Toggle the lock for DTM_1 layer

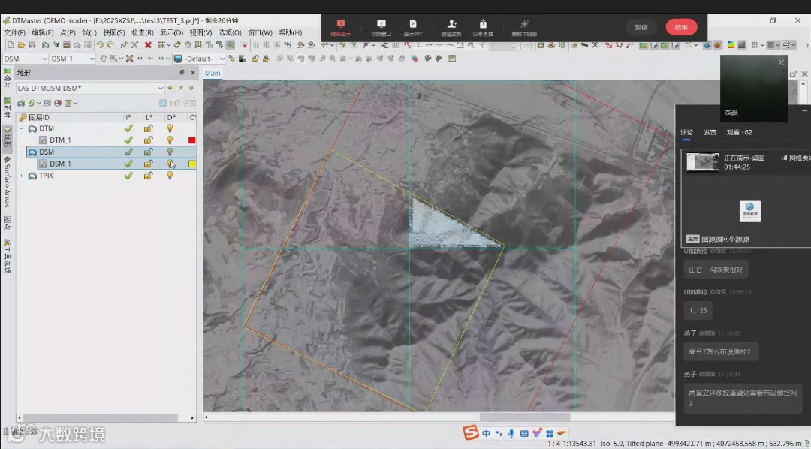[x=149, y=140]
